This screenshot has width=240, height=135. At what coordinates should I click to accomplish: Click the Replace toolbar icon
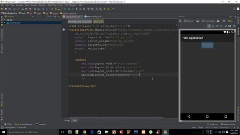[x=38, y=9]
